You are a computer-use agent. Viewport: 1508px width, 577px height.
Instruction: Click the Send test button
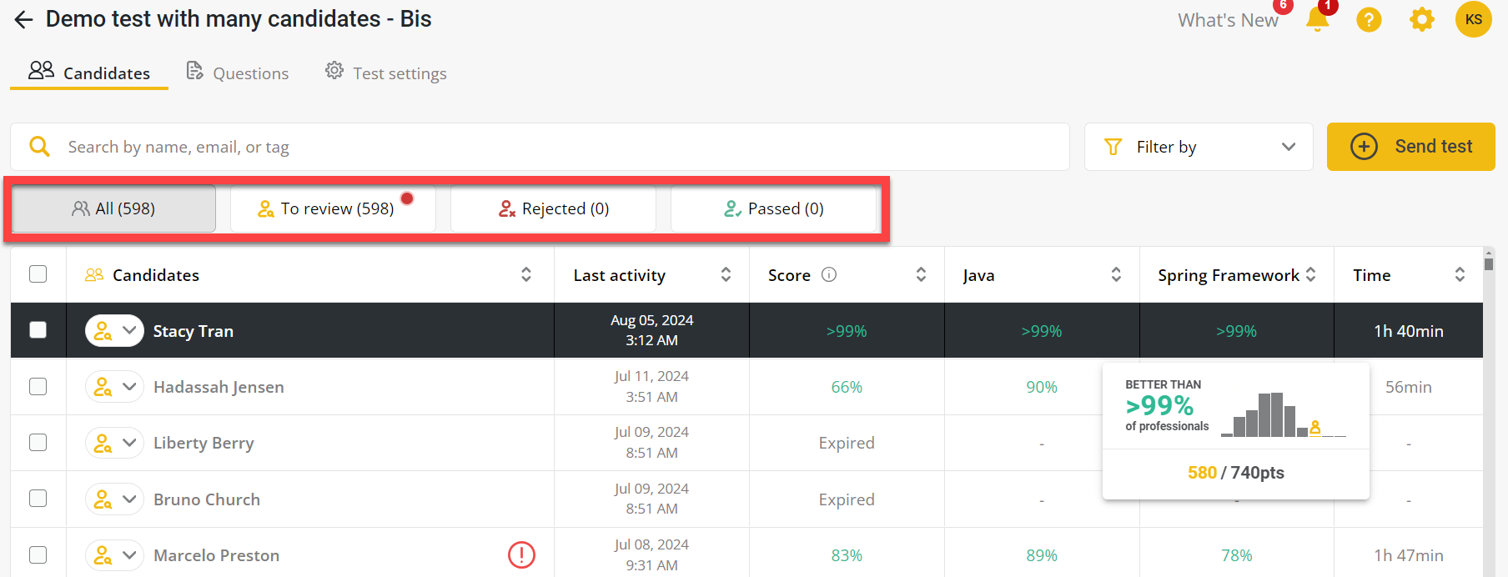tap(1410, 147)
